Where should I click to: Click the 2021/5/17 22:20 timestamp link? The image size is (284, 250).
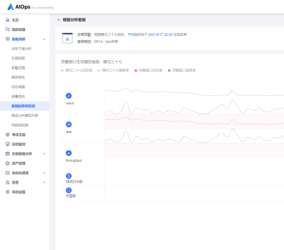pos(160,34)
